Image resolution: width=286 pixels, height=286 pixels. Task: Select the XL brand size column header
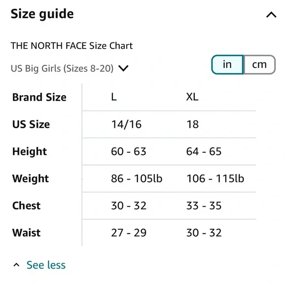pos(192,97)
